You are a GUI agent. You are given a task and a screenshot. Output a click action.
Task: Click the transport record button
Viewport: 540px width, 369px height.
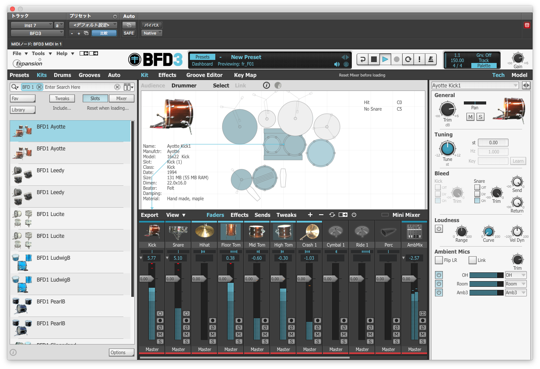[396, 59]
